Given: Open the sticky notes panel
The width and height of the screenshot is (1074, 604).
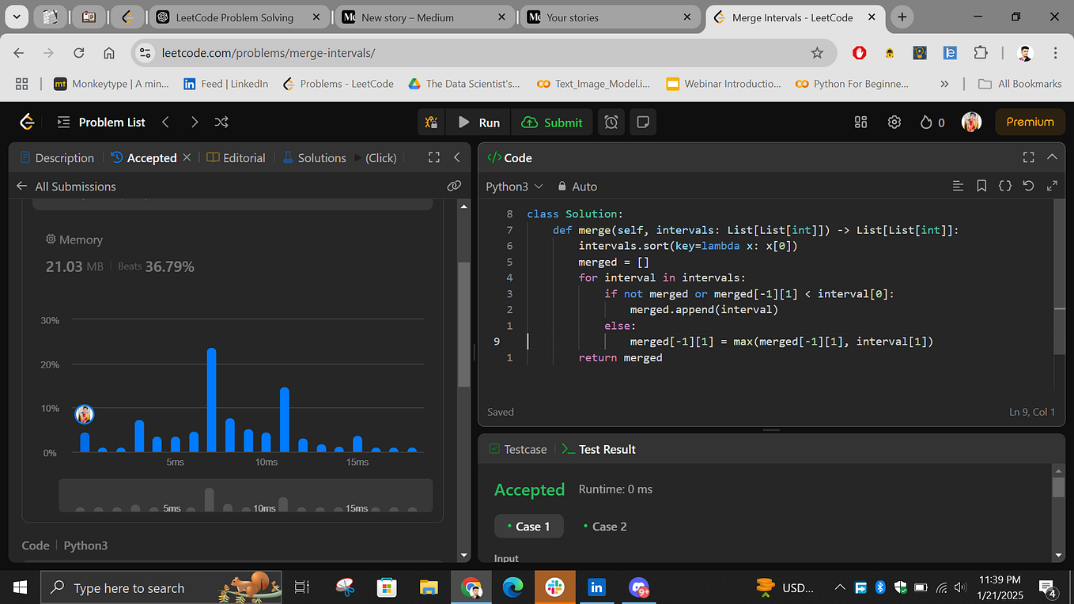Looking at the screenshot, I should [x=642, y=122].
